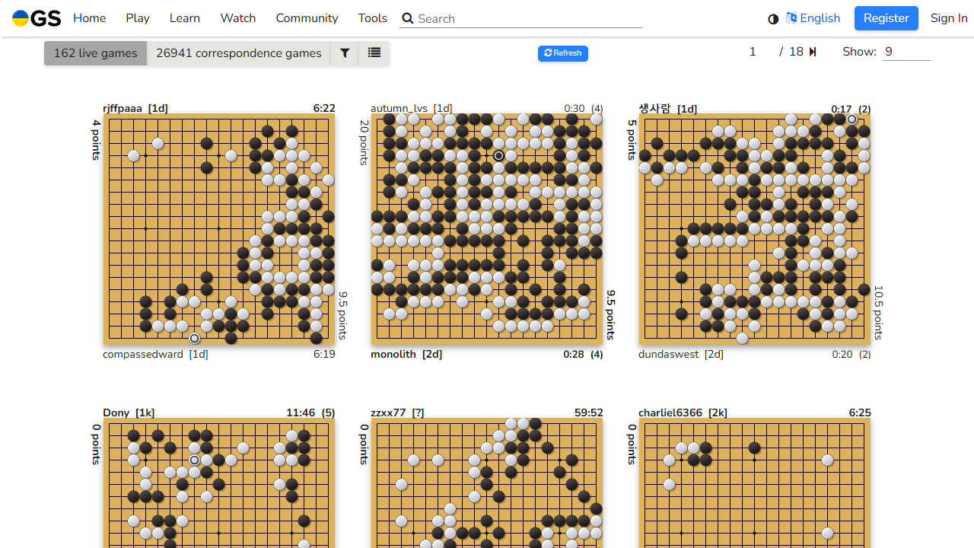
Task: Click the Refresh button
Action: pyautogui.click(x=563, y=53)
